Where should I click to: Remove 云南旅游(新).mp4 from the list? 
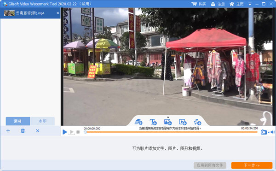58,13
